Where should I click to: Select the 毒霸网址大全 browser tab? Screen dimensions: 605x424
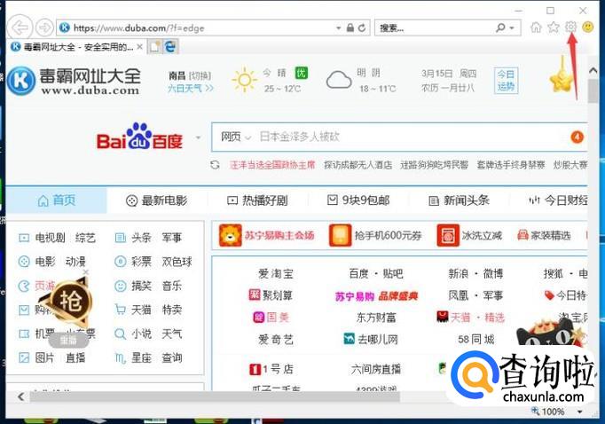pos(75,47)
